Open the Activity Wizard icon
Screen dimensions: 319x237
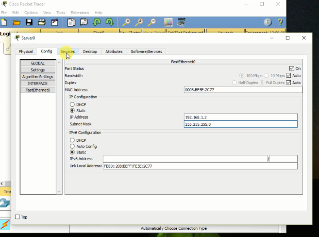[54, 22]
